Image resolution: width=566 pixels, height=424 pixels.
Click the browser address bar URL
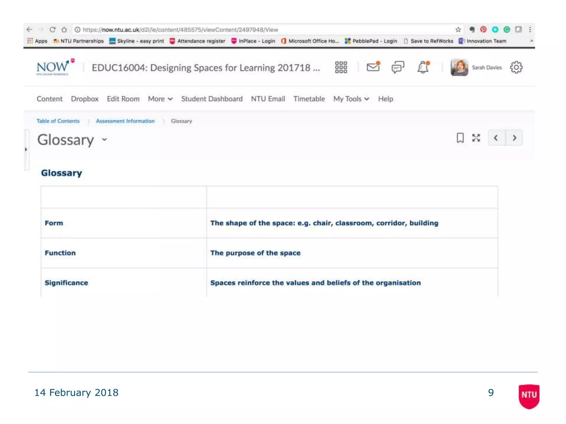180,30
